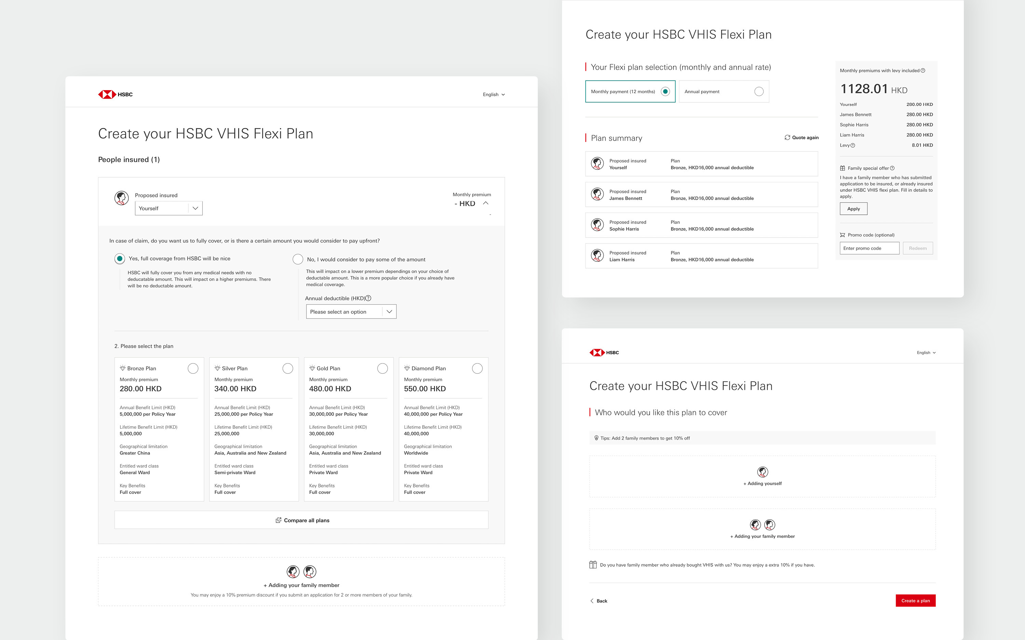
Task: Click the external link icon beside Compare all plans
Action: [278, 520]
